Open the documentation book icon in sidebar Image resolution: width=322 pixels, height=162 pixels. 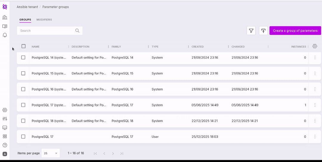pos(5,26)
